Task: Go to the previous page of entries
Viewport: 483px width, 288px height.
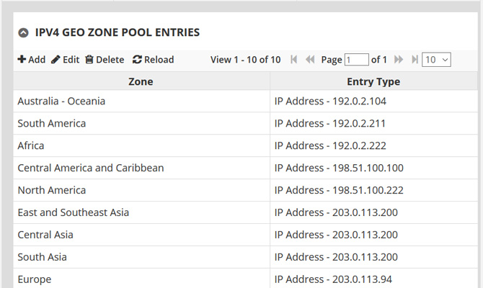Action: pyautogui.click(x=310, y=60)
